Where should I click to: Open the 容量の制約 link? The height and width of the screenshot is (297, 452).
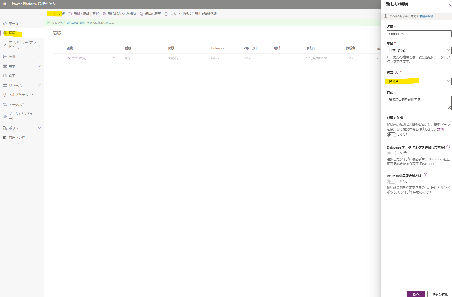click(x=427, y=16)
